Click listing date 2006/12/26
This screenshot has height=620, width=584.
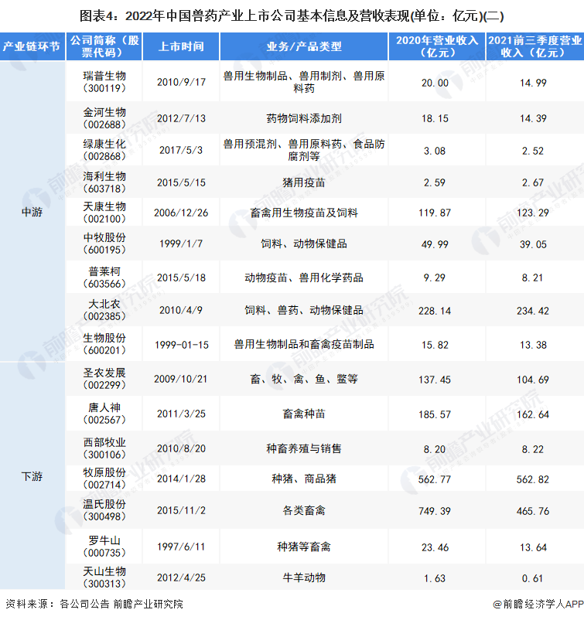click(x=181, y=213)
